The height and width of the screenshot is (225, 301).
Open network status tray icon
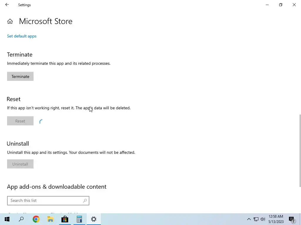256,219
